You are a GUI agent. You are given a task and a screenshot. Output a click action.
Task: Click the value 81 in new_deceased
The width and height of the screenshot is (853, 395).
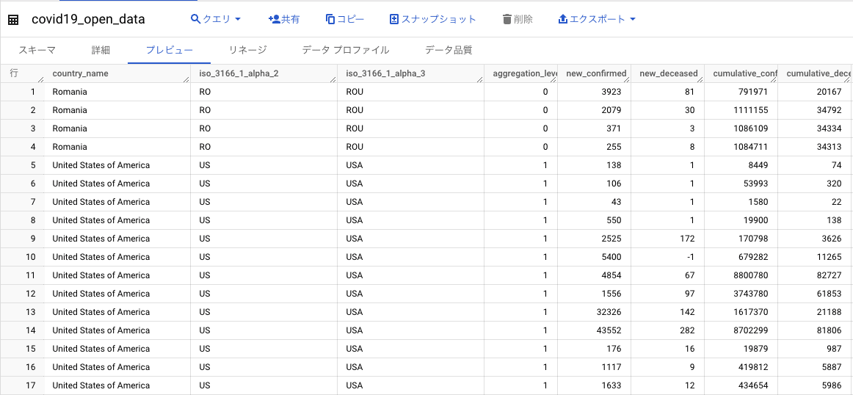[690, 91]
